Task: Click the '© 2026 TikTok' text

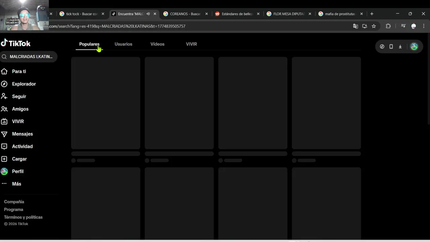Action: pyautogui.click(x=16, y=224)
